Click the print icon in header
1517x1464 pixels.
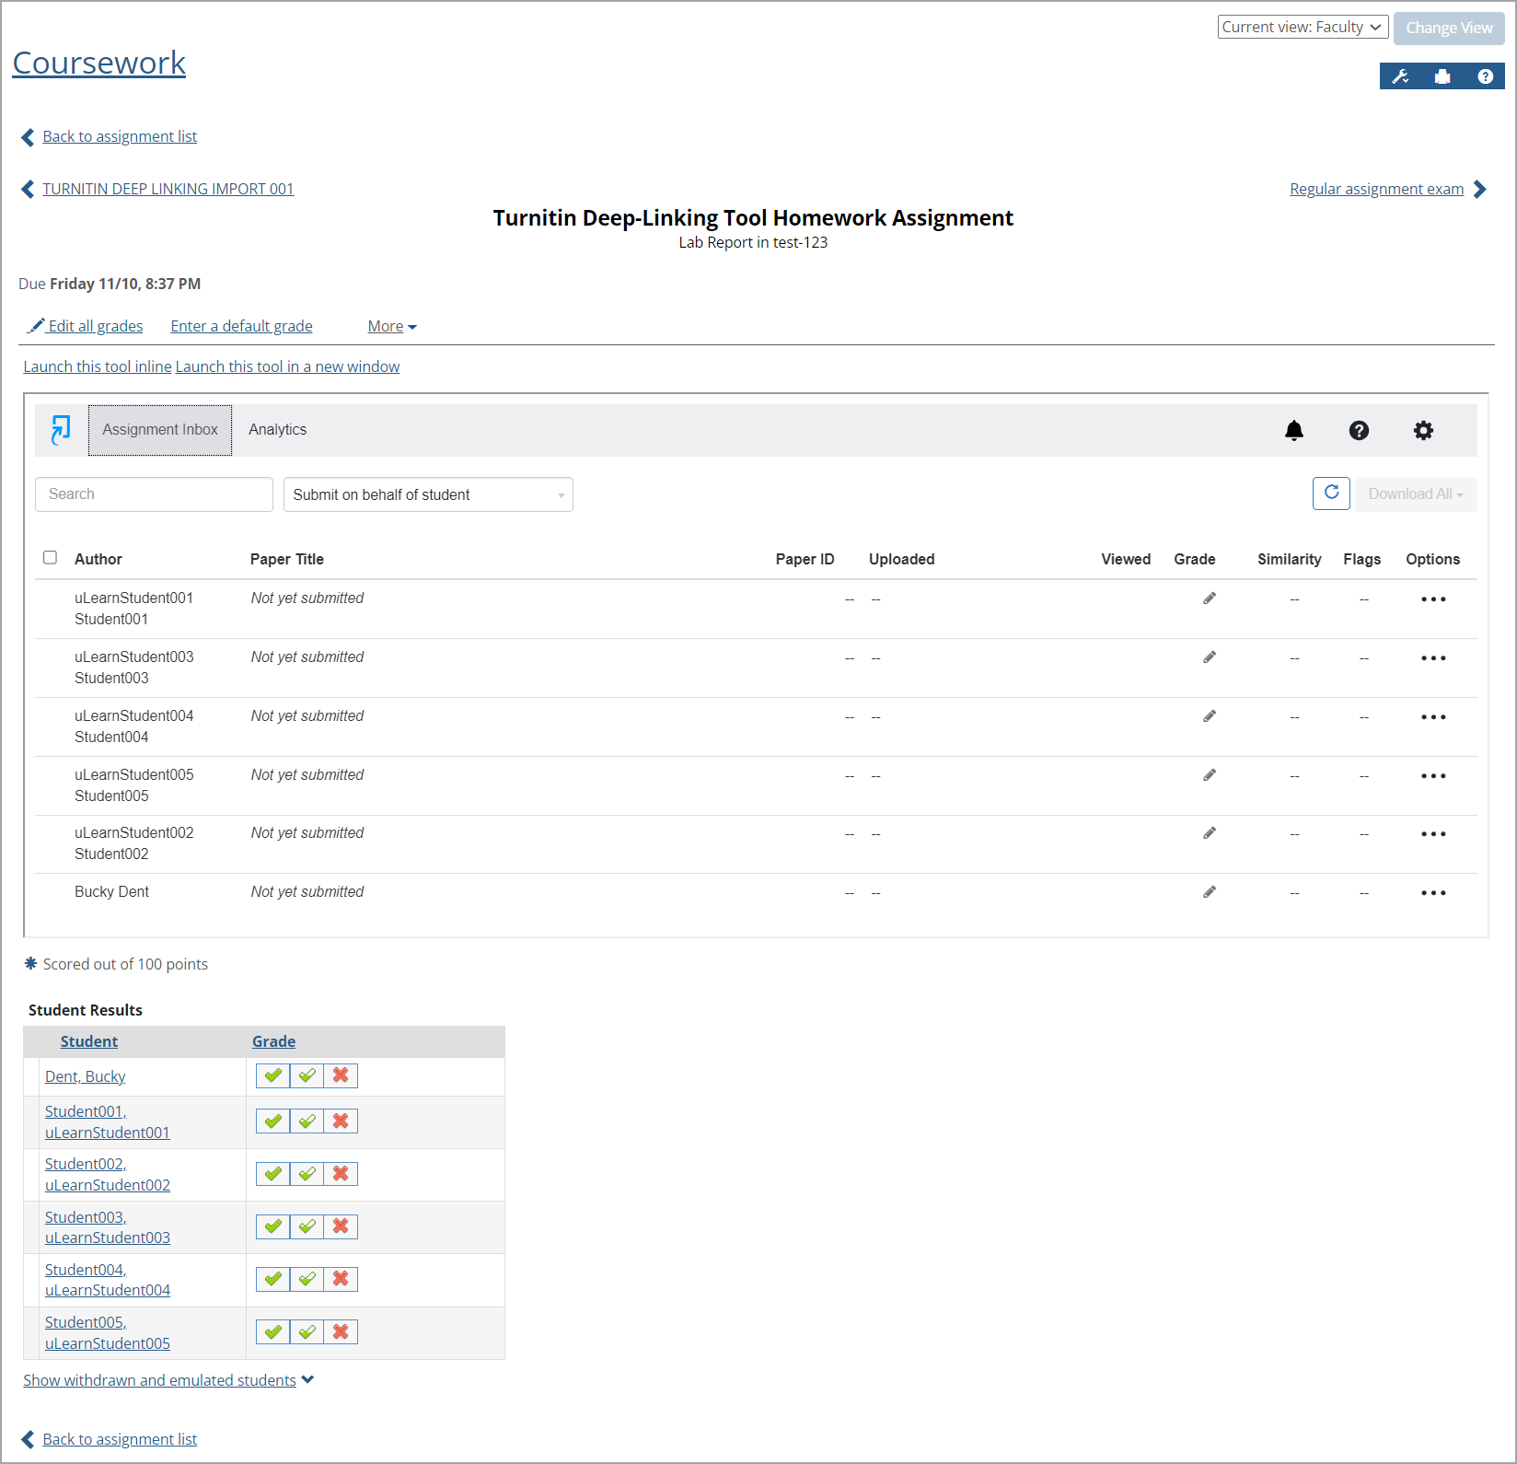tap(1442, 76)
